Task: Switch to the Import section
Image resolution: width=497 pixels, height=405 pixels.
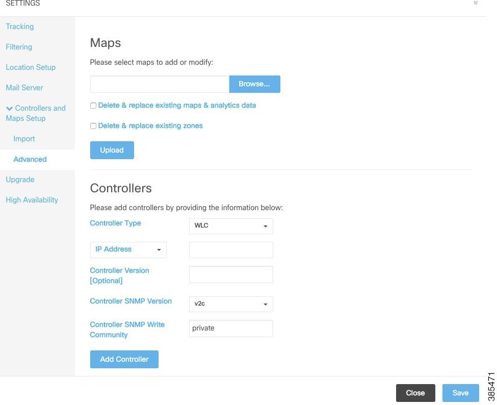Action: coord(24,139)
